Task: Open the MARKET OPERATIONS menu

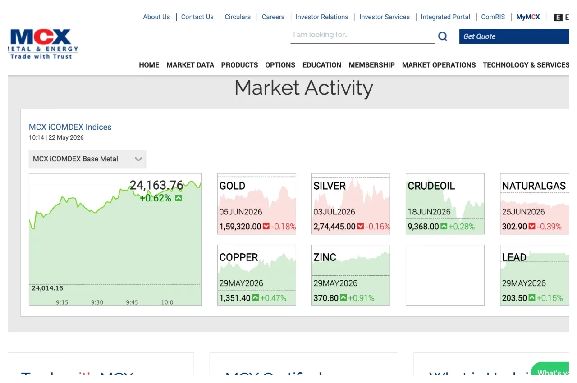Action: (439, 65)
